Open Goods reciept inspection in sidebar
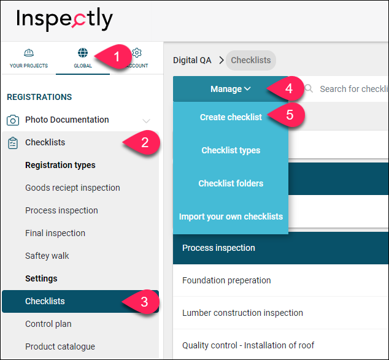 point(72,188)
